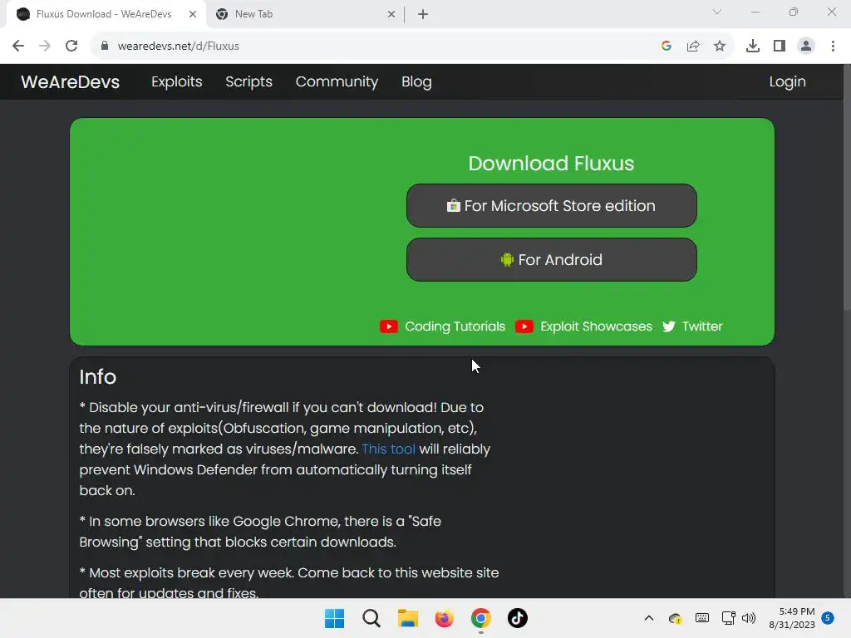Open the Exploits nav menu item
Image resolution: width=851 pixels, height=638 pixels.
(x=176, y=81)
